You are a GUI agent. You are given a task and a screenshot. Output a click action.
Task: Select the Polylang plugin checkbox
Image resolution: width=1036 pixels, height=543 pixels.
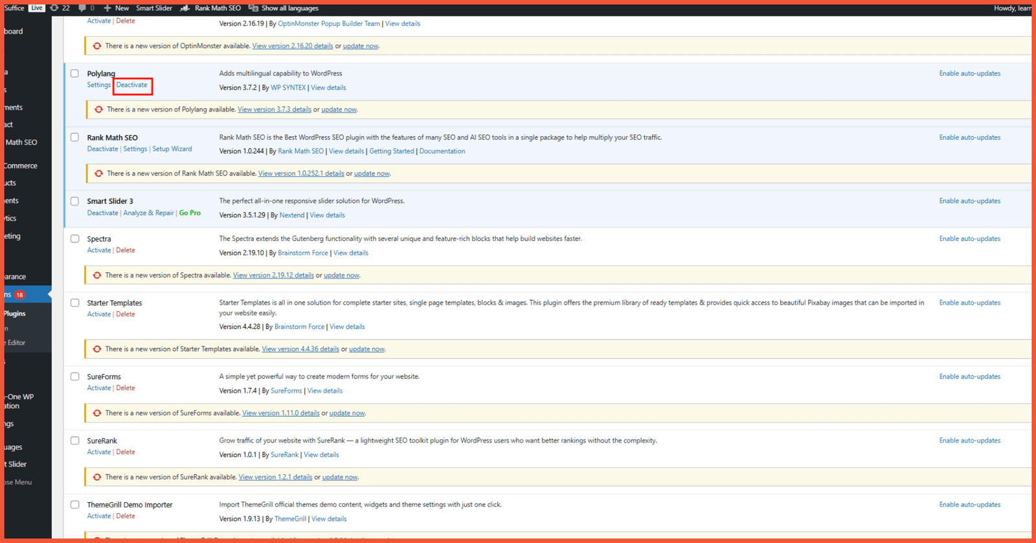pyautogui.click(x=74, y=73)
